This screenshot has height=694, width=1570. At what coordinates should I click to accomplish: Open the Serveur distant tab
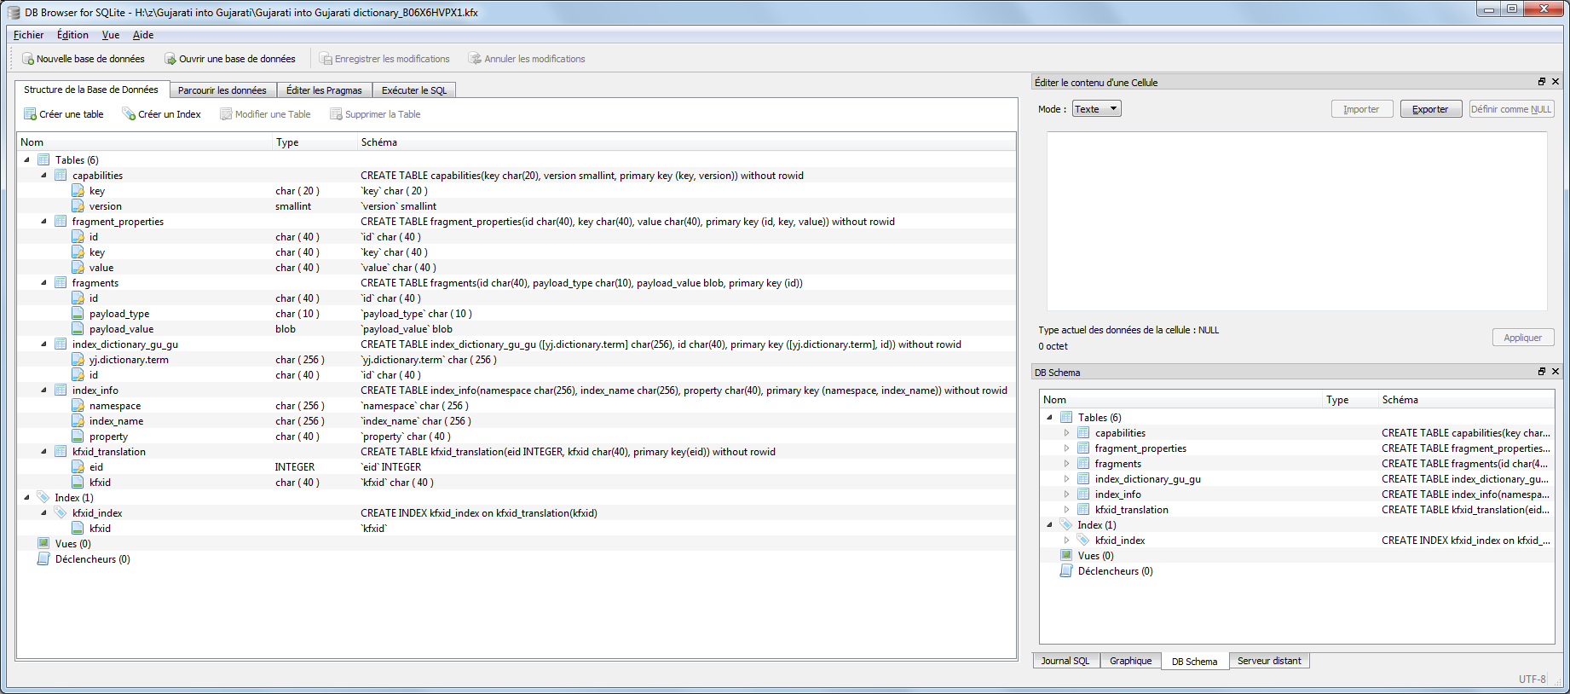click(1269, 661)
